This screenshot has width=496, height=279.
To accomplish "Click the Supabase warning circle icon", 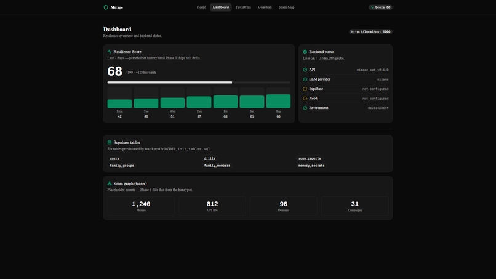I will [x=305, y=89].
